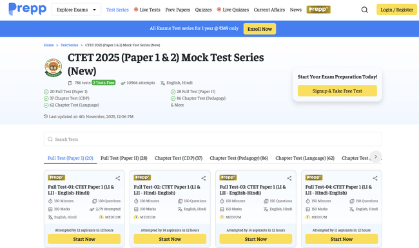Switch to Chapter Test (Pedagogy) (86) tab

239,158
